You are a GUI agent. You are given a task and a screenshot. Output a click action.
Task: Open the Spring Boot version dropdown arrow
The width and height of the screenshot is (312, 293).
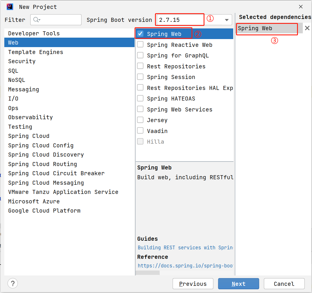(x=227, y=20)
